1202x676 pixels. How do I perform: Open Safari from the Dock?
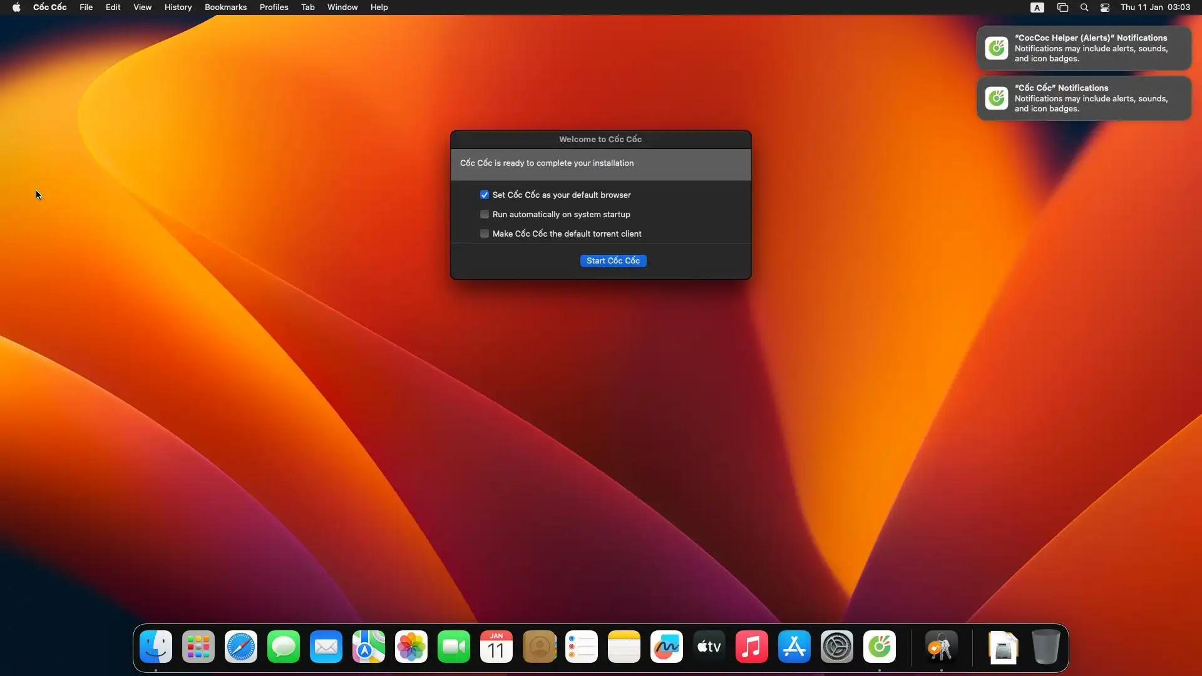(241, 647)
